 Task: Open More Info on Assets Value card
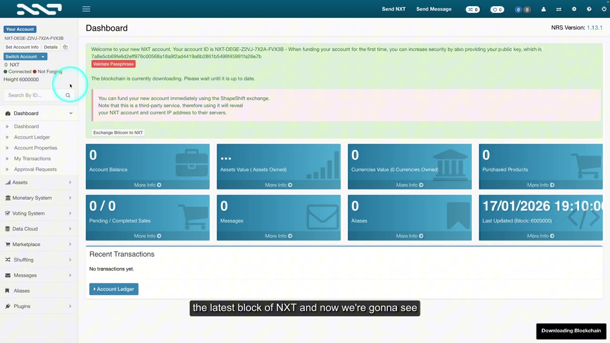click(279, 185)
